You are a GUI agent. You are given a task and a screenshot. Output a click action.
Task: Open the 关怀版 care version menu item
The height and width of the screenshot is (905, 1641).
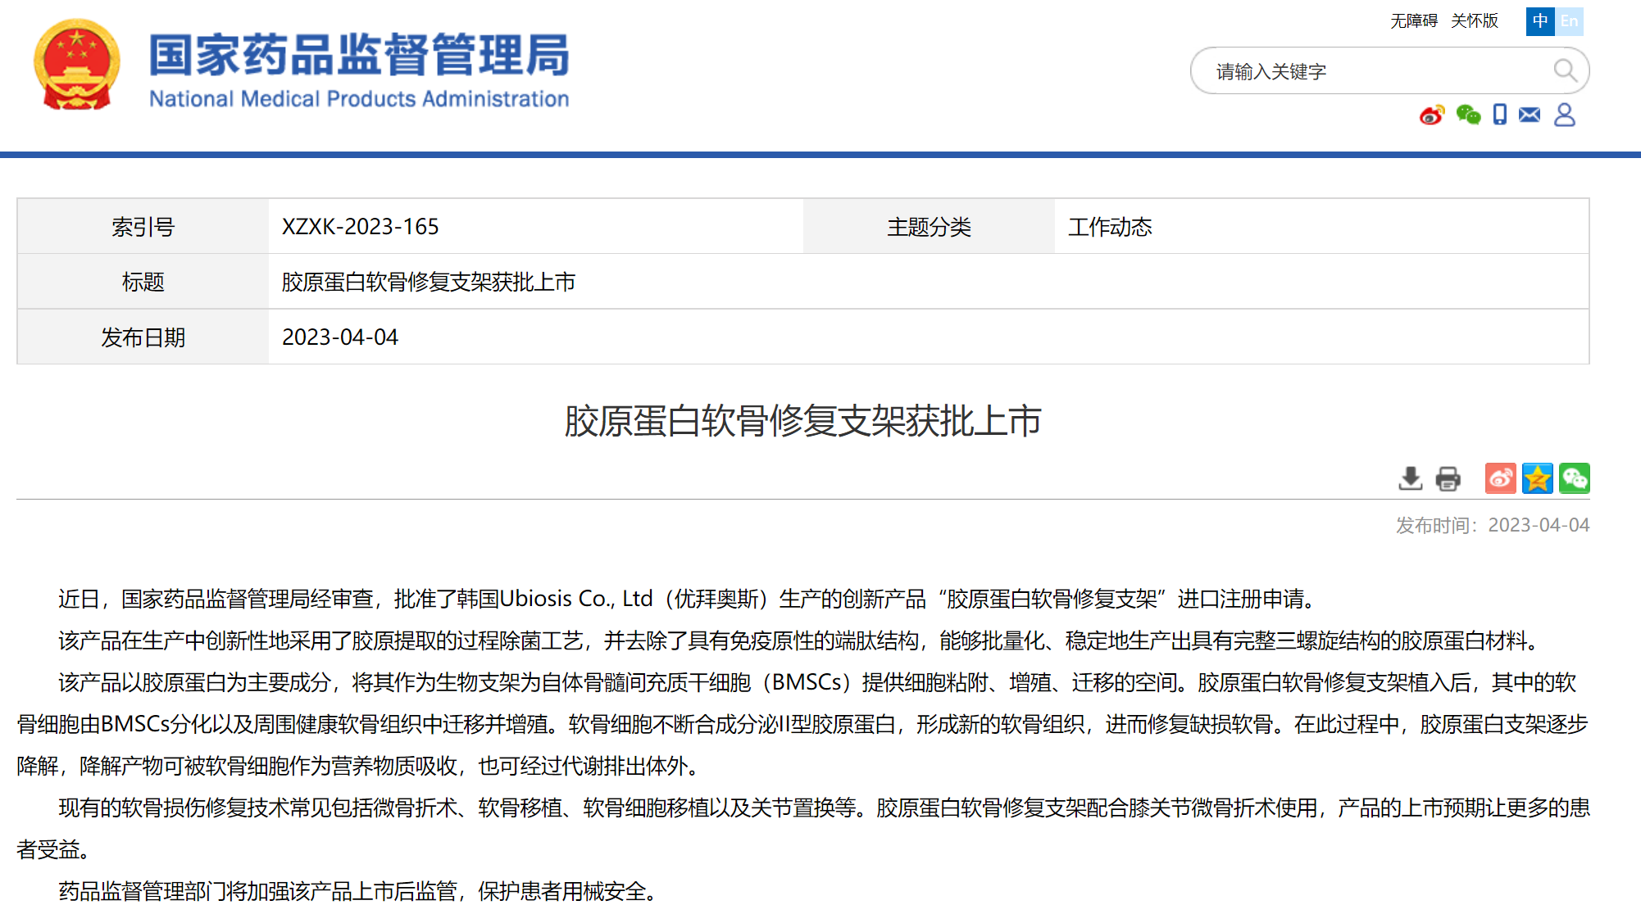1474,21
